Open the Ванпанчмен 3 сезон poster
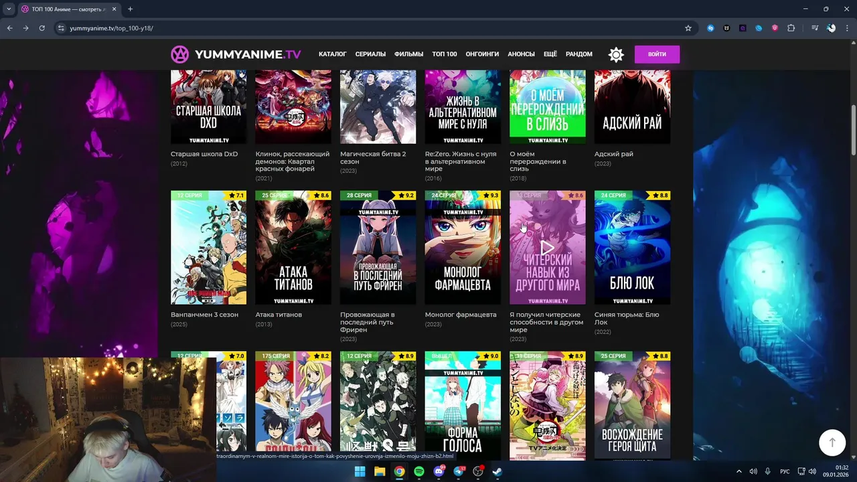 208,248
